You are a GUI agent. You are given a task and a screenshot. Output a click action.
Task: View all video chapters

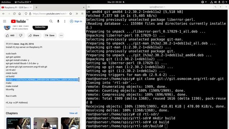(73, 113)
